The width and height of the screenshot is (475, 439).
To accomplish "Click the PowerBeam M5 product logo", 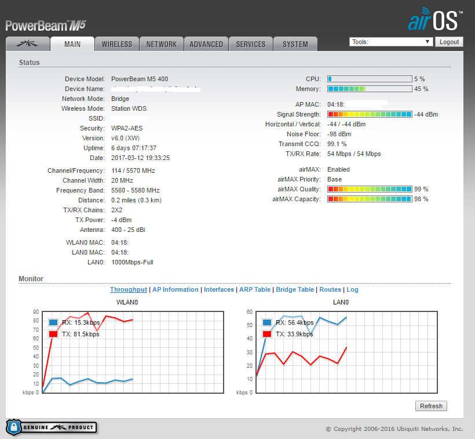I will [x=46, y=26].
